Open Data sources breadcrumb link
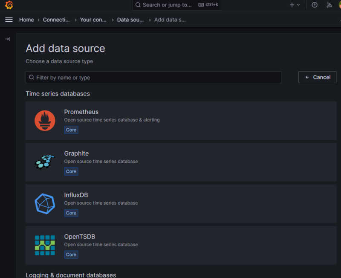The image size is (341, 278). tap(130, 20)
